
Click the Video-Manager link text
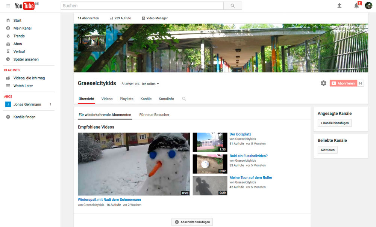(157, 18)
